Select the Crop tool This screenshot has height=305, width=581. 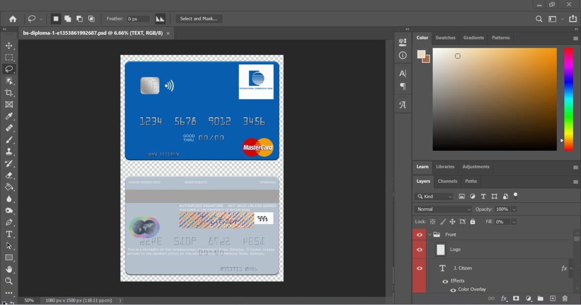[9, 92]
